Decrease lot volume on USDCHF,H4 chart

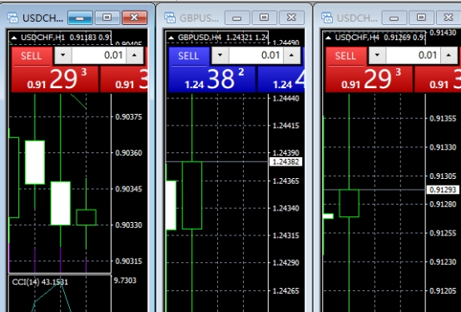[x=377, y=55]
